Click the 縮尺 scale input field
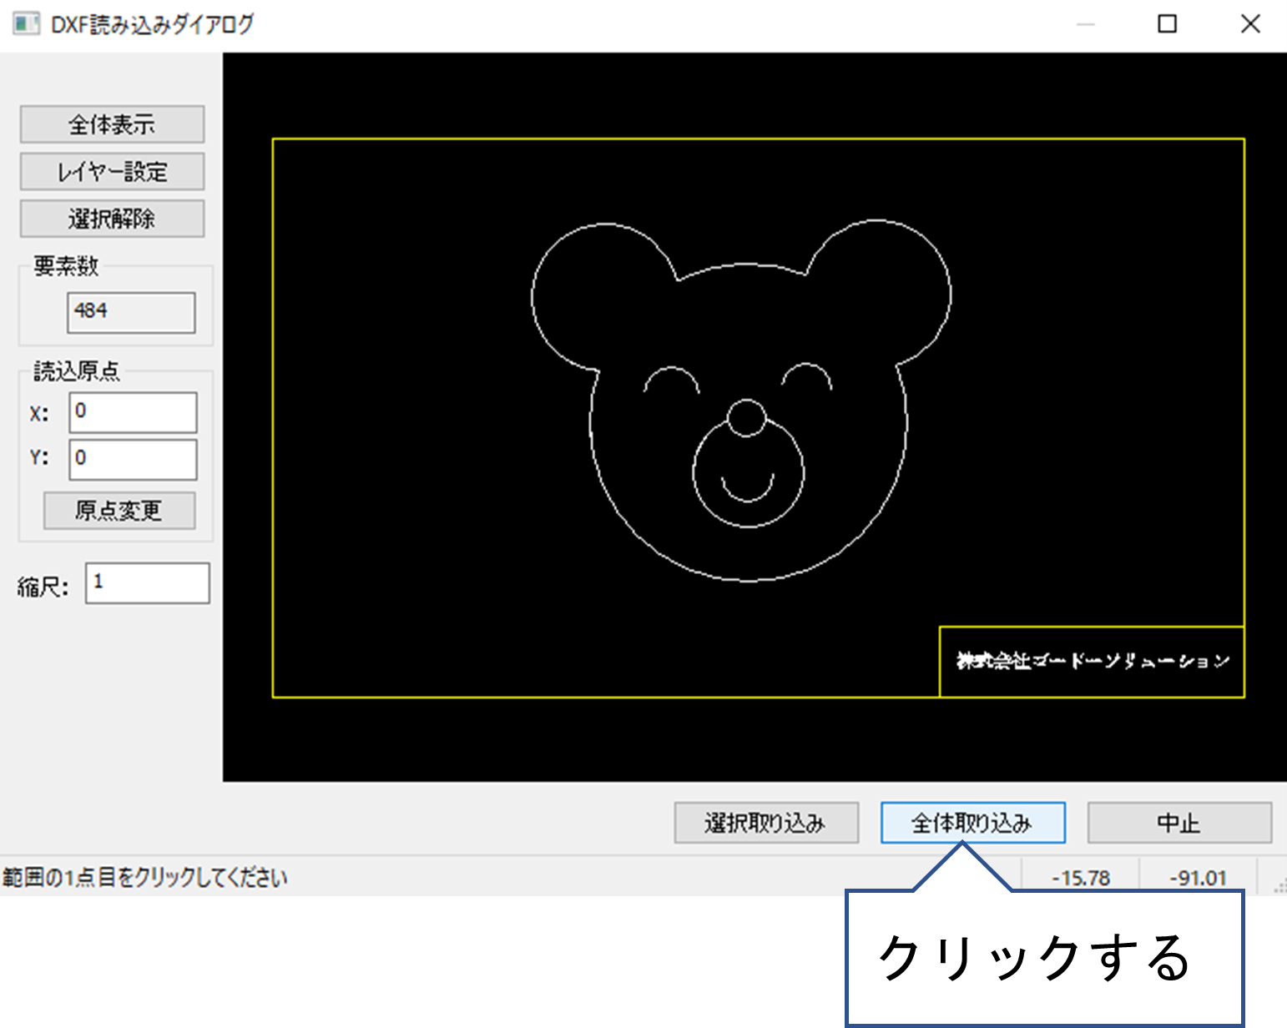Viewport: 1287px width, 1028px height. click(x=147, y=582)
